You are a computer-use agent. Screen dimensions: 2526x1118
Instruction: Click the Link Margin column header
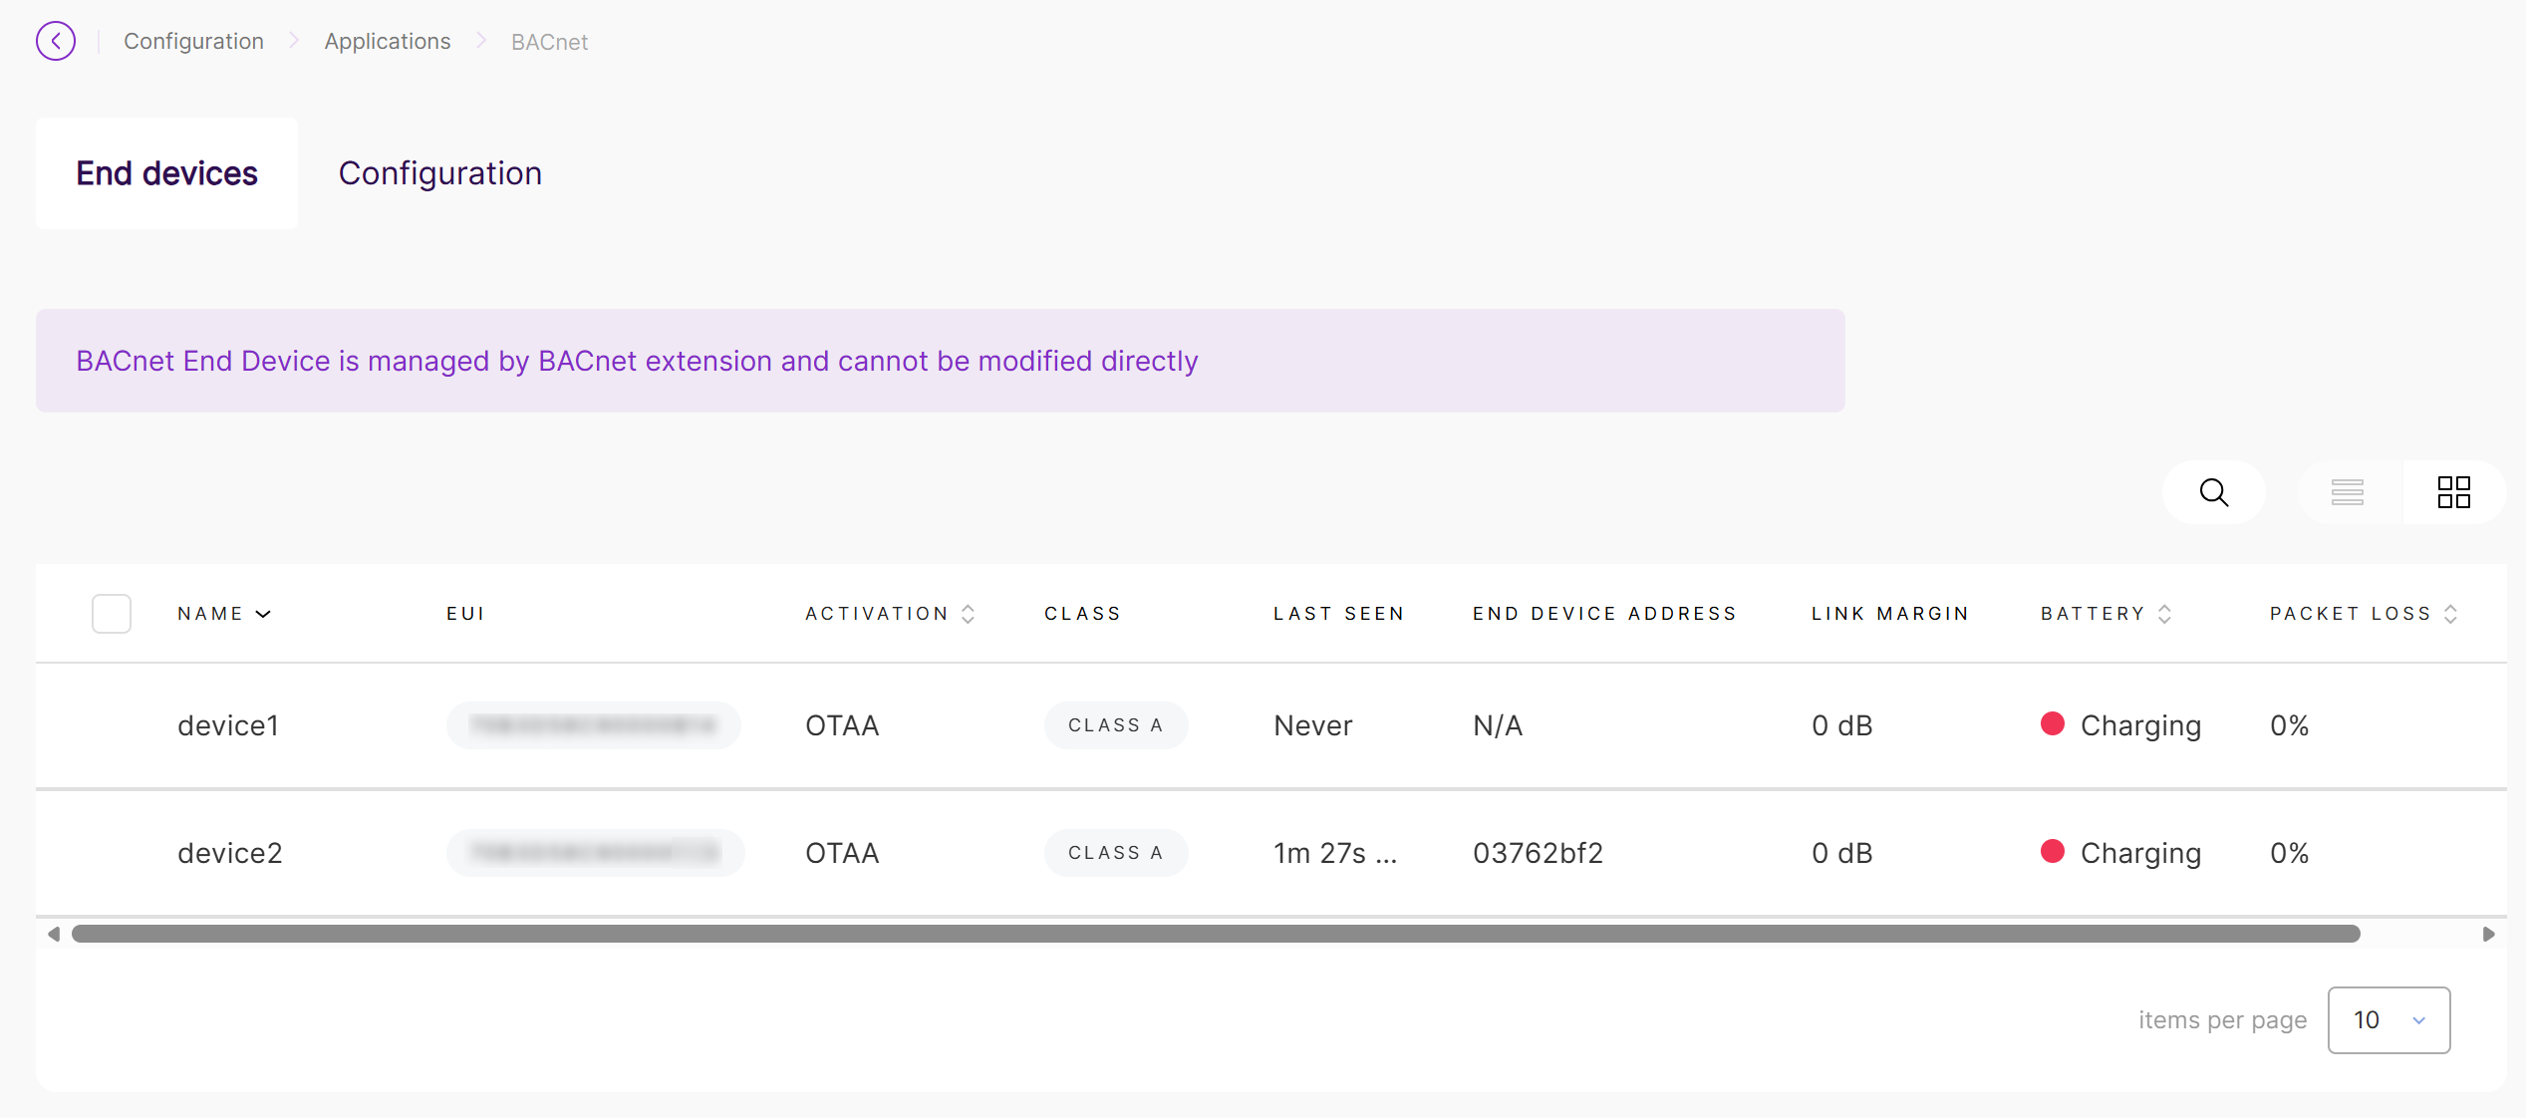(1890, 614)
